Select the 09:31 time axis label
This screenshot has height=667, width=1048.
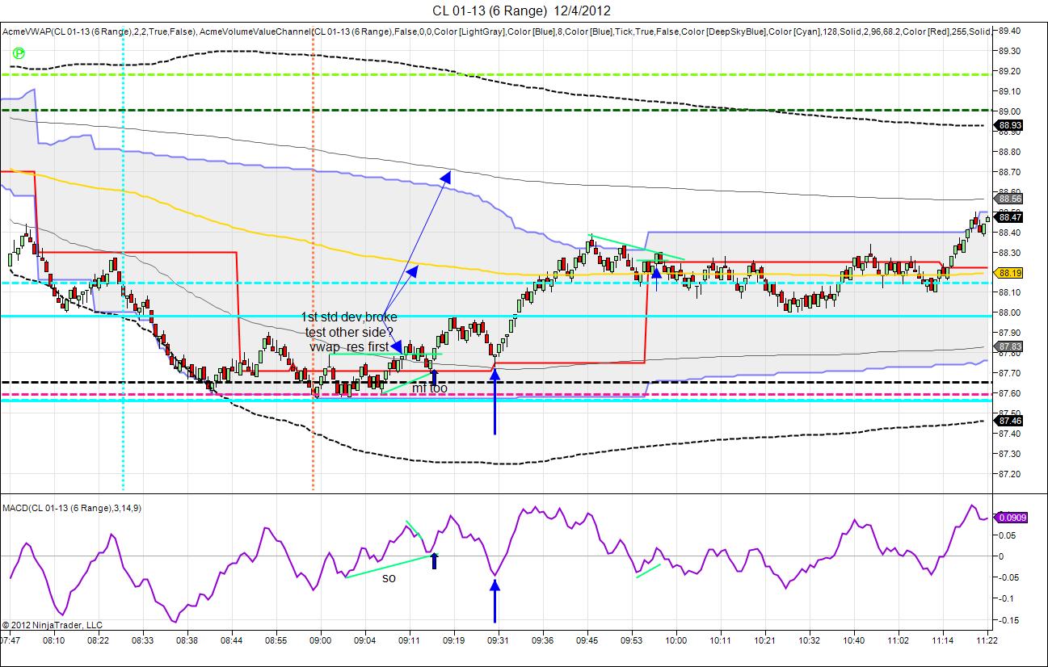pos(498,640)
